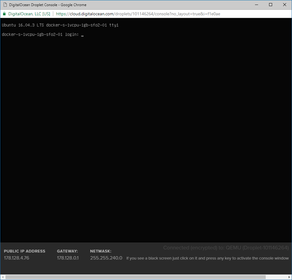Viewport: 292px width, 280px height.
Task: Click the cloud.digitalocean.com URL in address bar
Action: coord(138,14)
